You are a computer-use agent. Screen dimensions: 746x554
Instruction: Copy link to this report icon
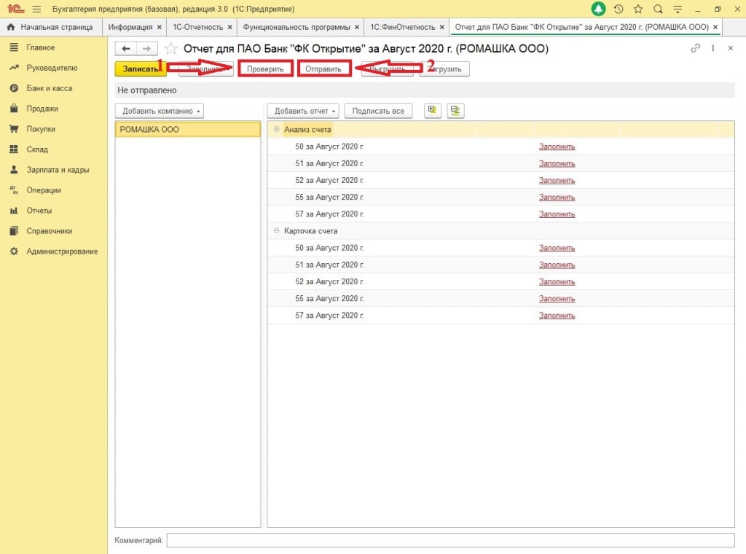coord(696,48)
